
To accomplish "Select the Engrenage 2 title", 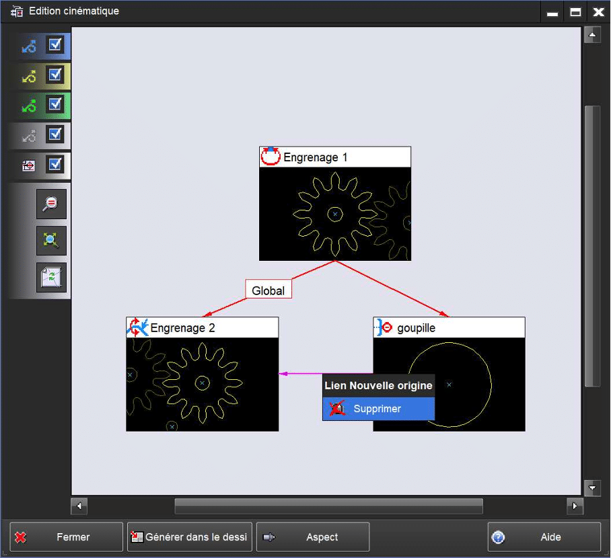I will (182, 328).
